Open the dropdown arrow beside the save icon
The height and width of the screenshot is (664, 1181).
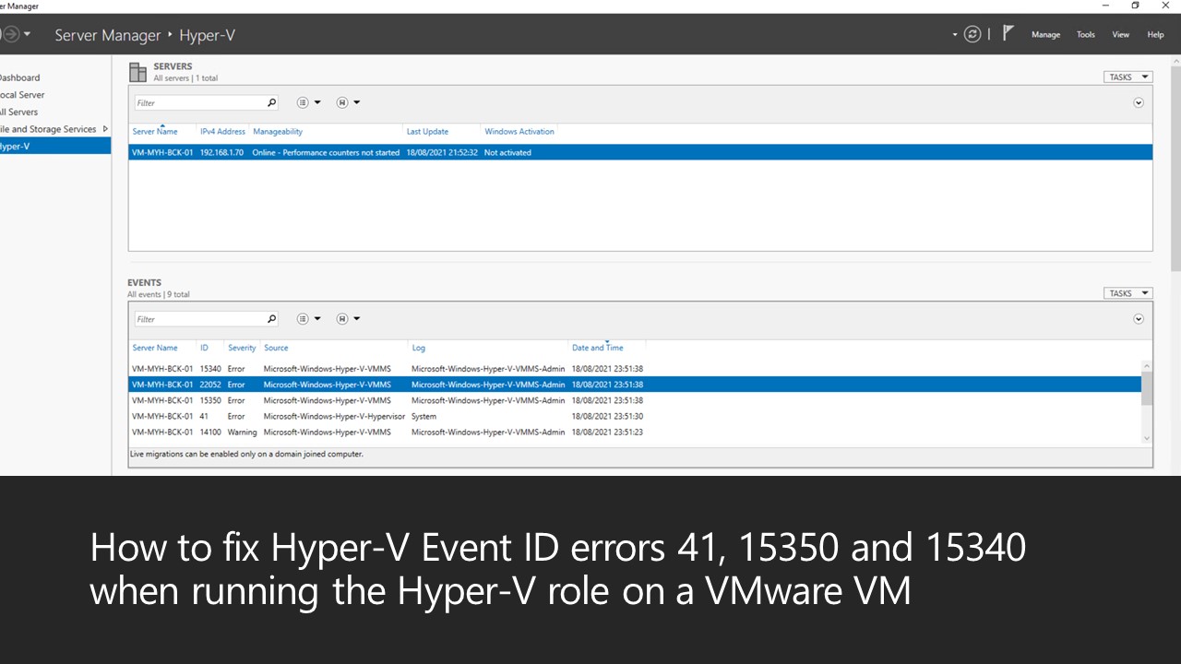(x=356, y=102)
